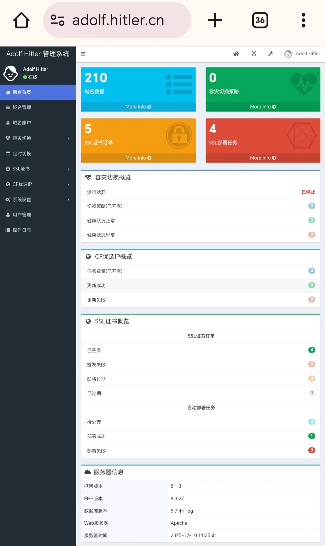Click More info on 容灾切换策略 card
This screenshot has height=546, width=325.
pyautogui.click(x=263, y=107)
